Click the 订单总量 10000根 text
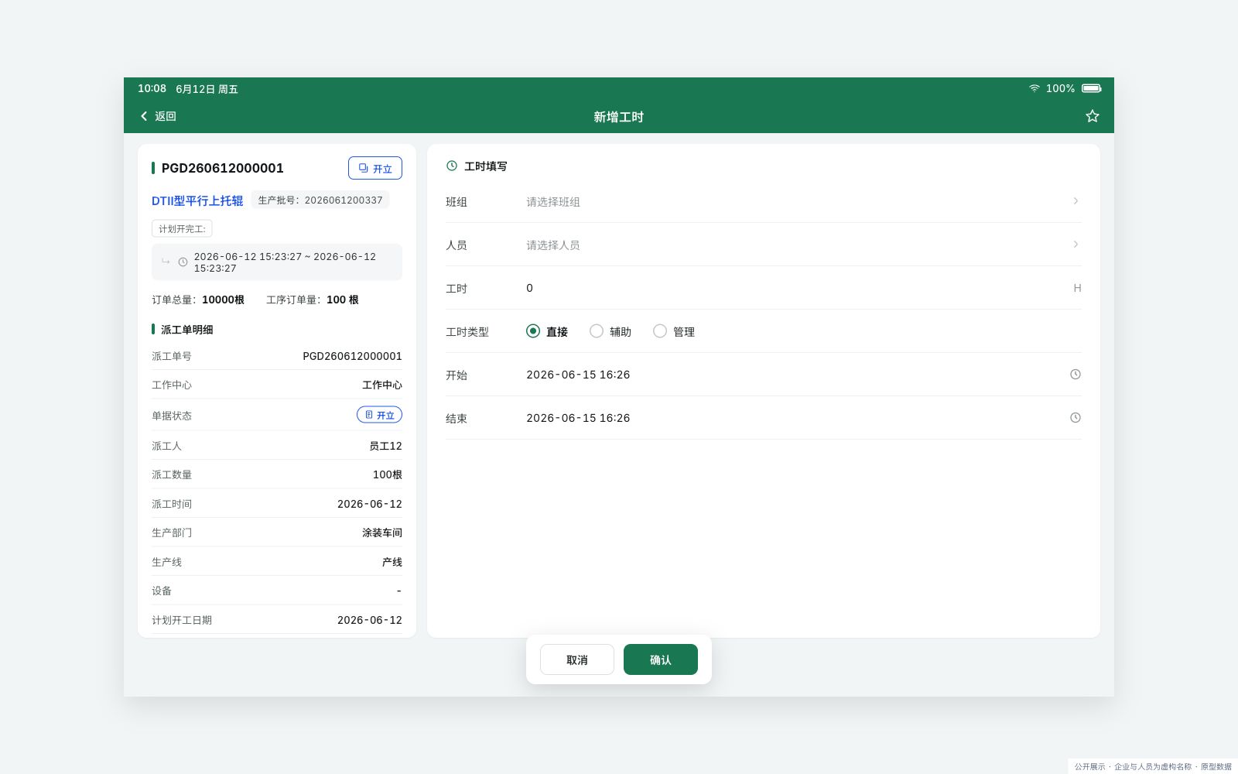This screenshot has height=774, width=1238. [x=198, y=300]
